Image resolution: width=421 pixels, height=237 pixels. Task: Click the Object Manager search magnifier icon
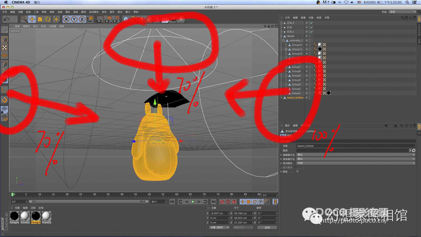point(402,18)
